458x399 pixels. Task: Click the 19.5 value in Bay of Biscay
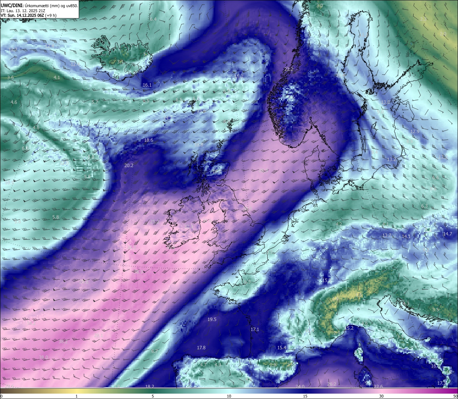coord(212,320)
